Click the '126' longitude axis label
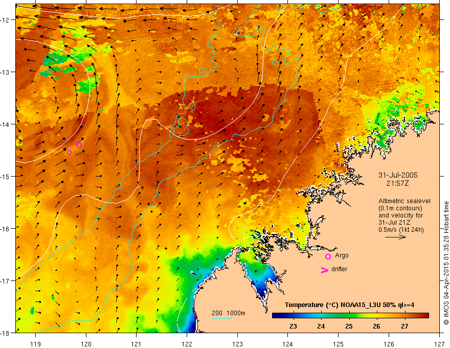Screen dimensions: 450x348 click(x=389, y=344)
